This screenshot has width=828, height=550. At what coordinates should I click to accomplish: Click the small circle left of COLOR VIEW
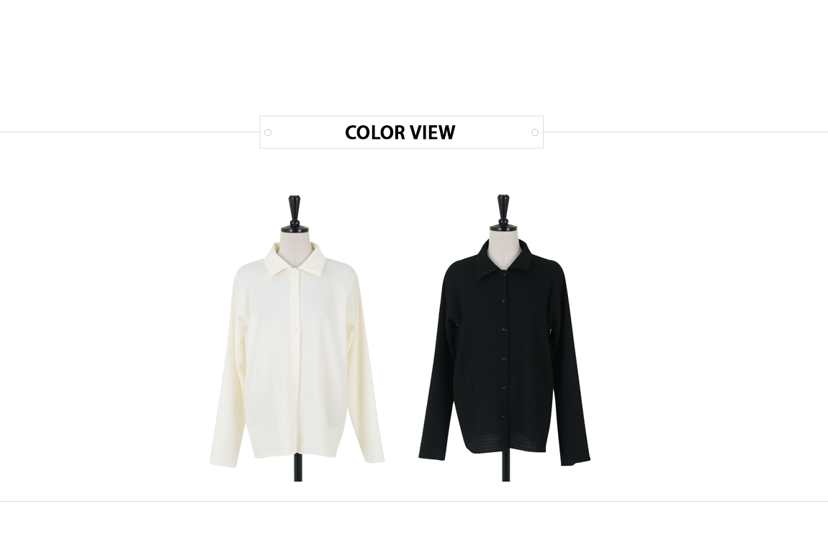point(268,132)
